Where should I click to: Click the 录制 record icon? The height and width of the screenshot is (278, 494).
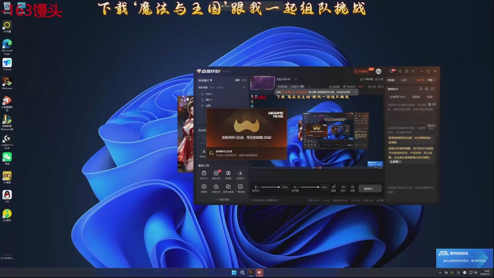tap(343, 188)
